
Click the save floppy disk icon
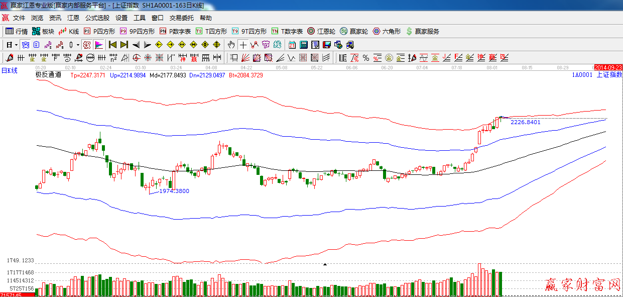click(x=327, y=45)
